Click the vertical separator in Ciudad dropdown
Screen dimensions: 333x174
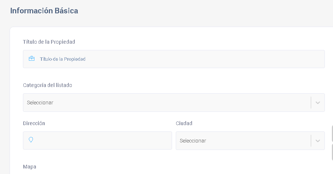[x=311, y=140]
